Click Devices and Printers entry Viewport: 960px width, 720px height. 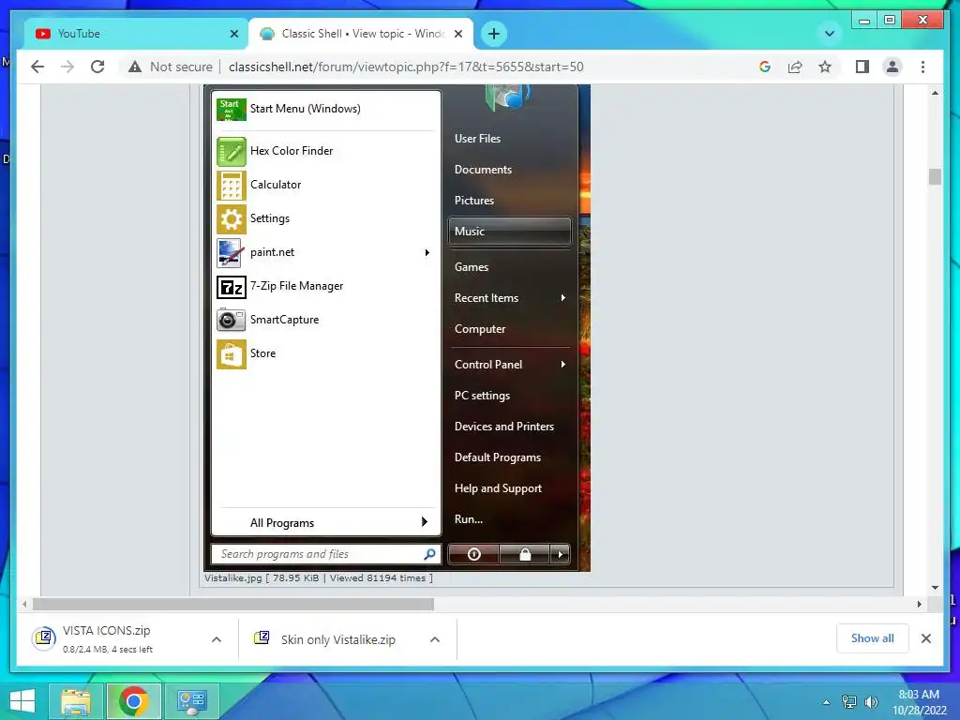click(x=503, y=427)
